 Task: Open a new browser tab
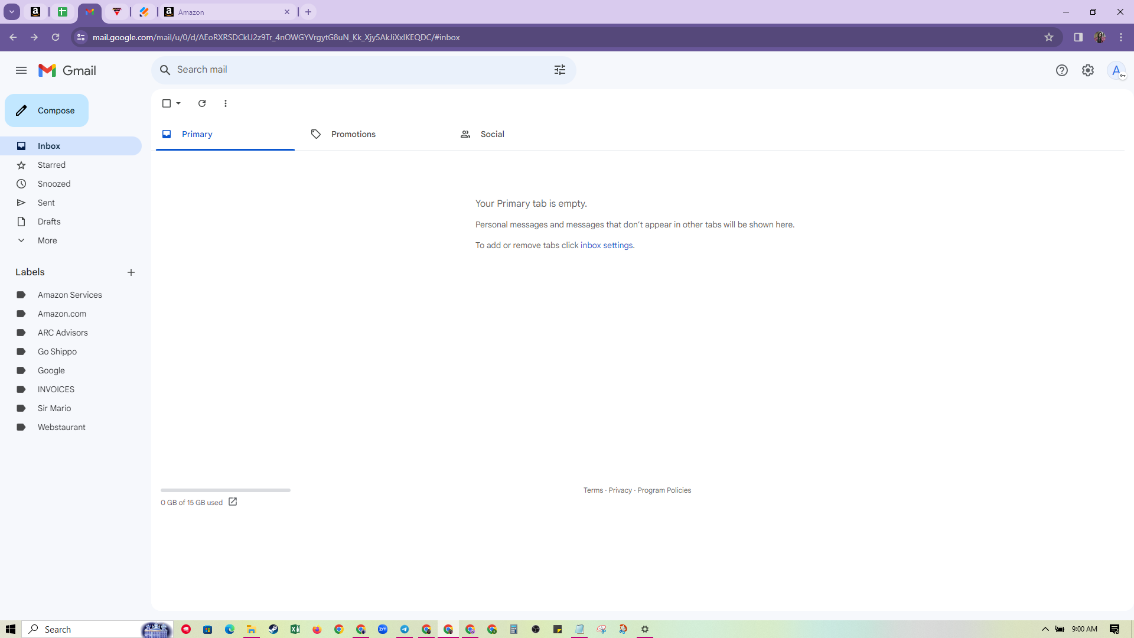click(308, 12)
